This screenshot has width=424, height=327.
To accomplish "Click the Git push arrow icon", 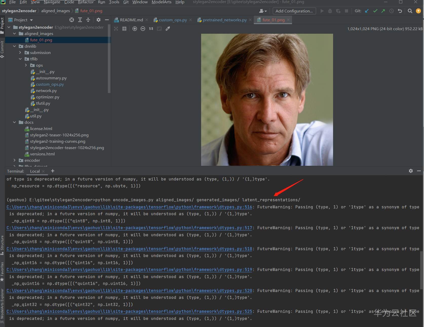I will pos(383,11).
